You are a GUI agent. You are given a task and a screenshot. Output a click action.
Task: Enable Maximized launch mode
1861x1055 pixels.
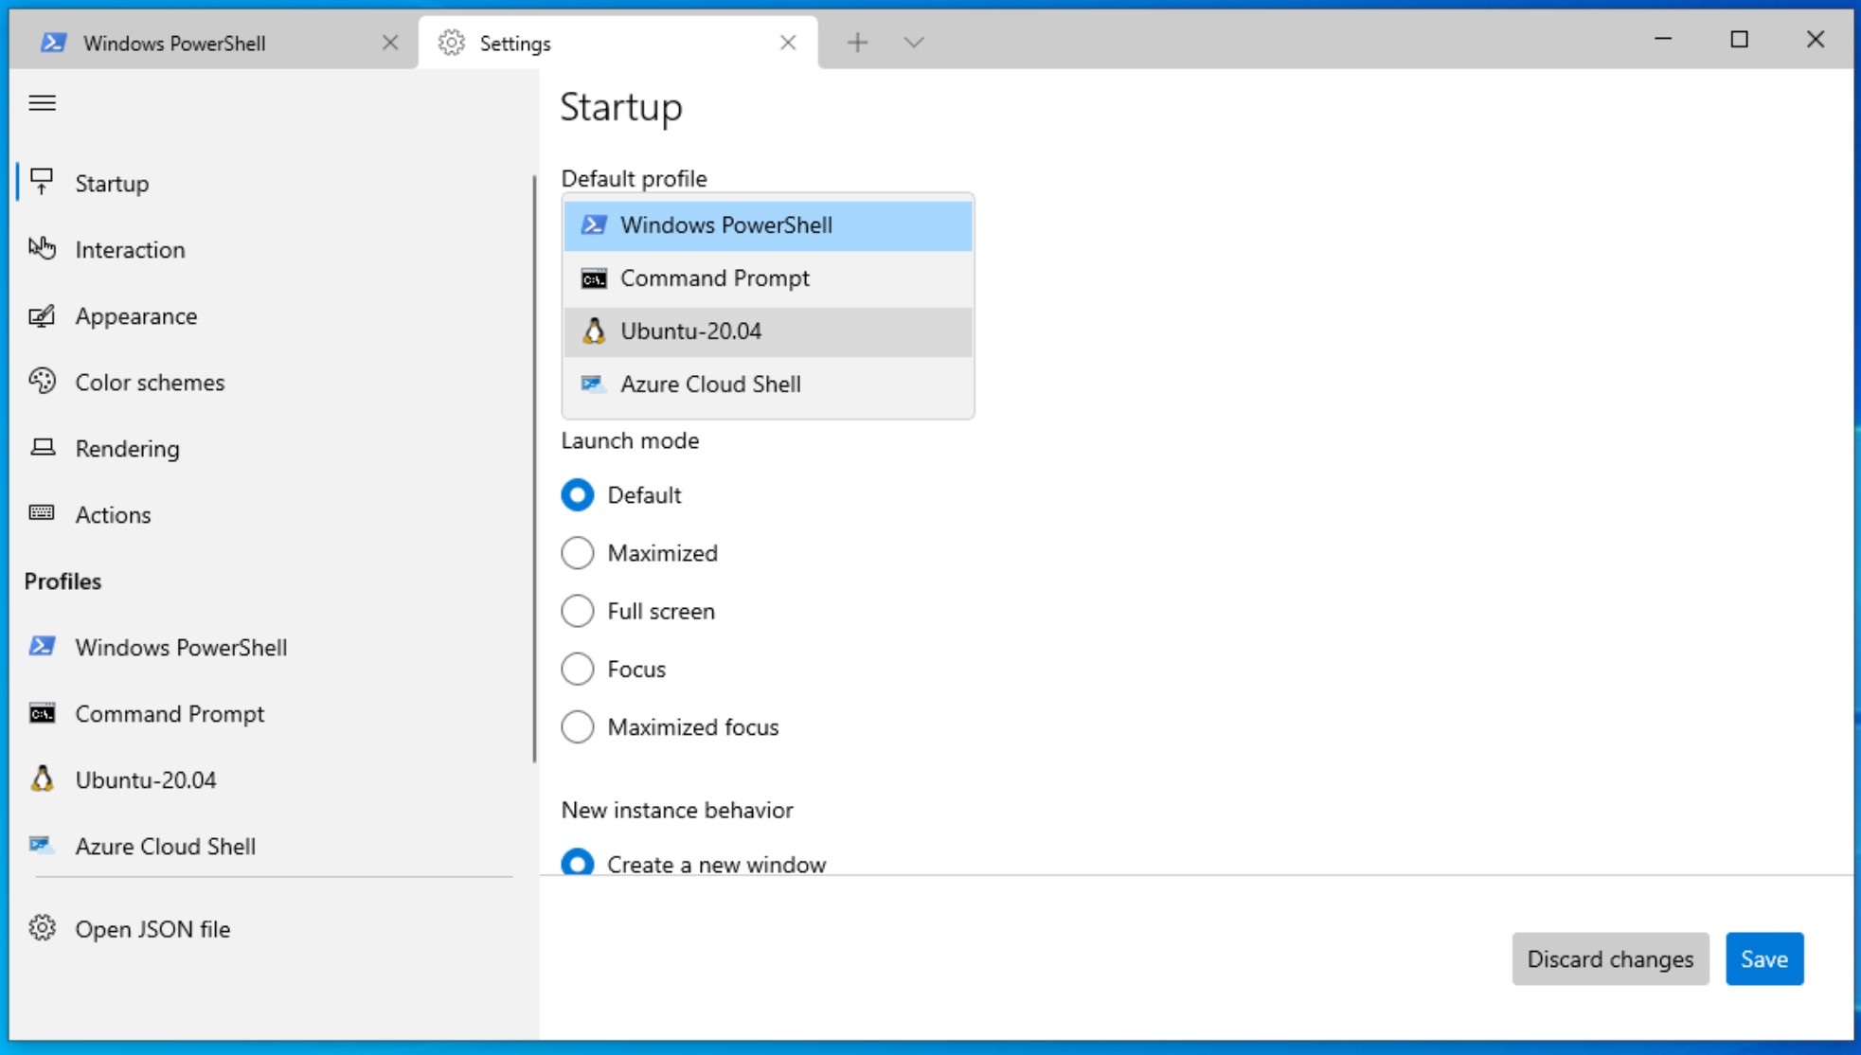click(575, 552)
